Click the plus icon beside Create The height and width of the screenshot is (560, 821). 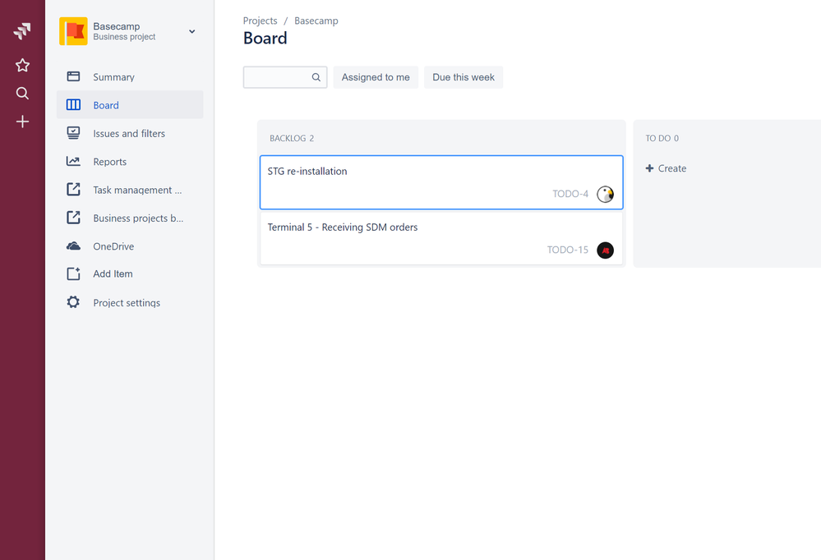649,168
